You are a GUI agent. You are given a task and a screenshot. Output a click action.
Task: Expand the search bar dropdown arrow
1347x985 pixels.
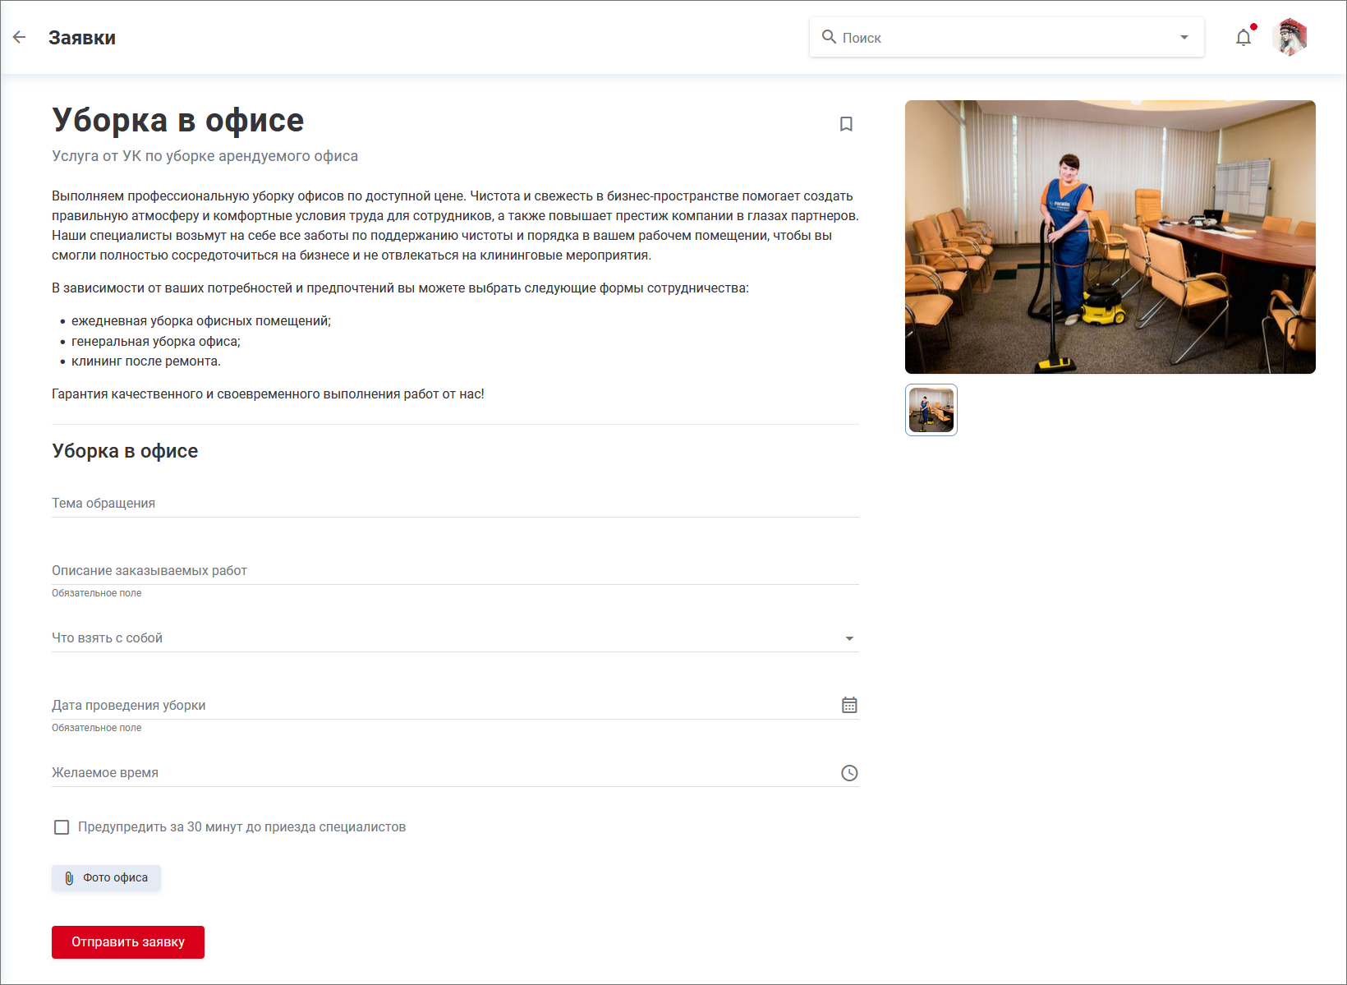(x=1184, y=38)
